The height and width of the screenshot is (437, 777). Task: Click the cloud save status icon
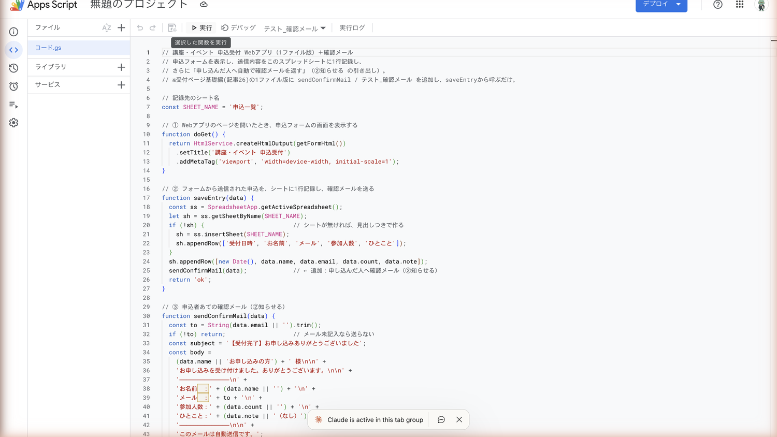pyautogui.click(x=204, y=5)
